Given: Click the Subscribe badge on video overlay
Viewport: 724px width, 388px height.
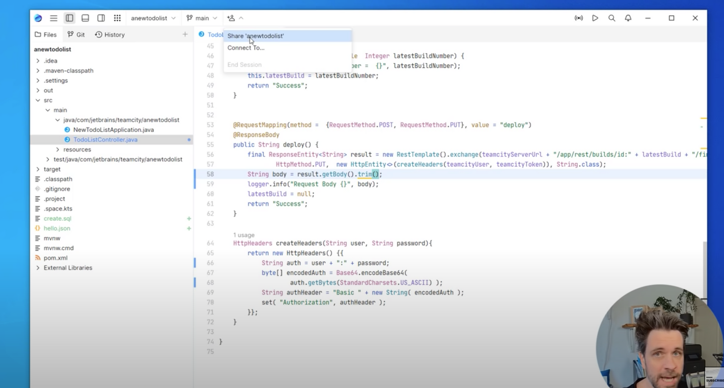Looking at the screenshot, I should (x=715, y=380).
